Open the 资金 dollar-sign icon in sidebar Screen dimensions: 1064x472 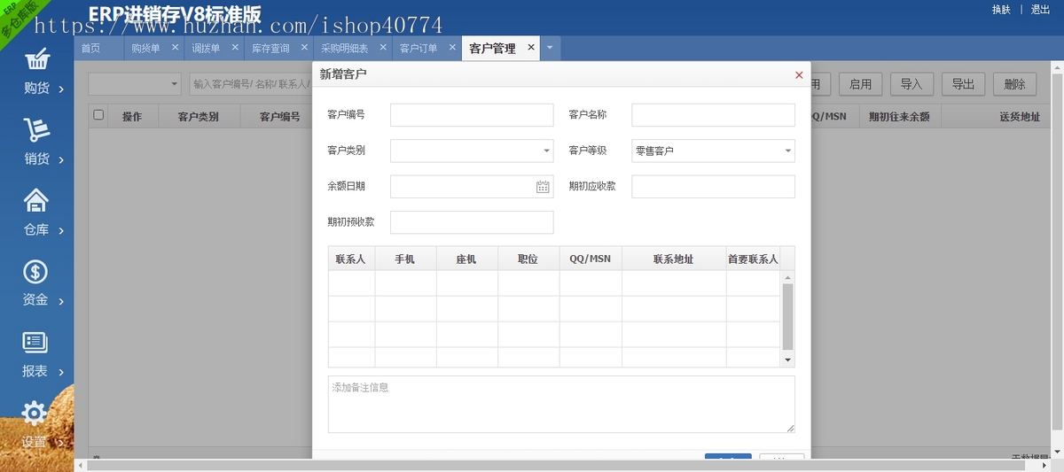35,272
